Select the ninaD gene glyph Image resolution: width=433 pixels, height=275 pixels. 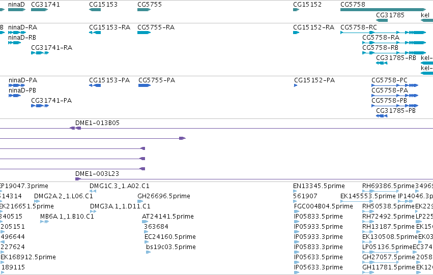(x=17, y=10)
